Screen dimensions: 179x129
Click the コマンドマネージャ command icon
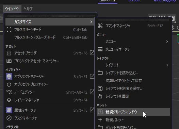(100, 26)
